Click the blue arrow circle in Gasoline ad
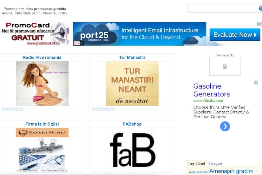262x175 pixels. (x=225, y=127)
